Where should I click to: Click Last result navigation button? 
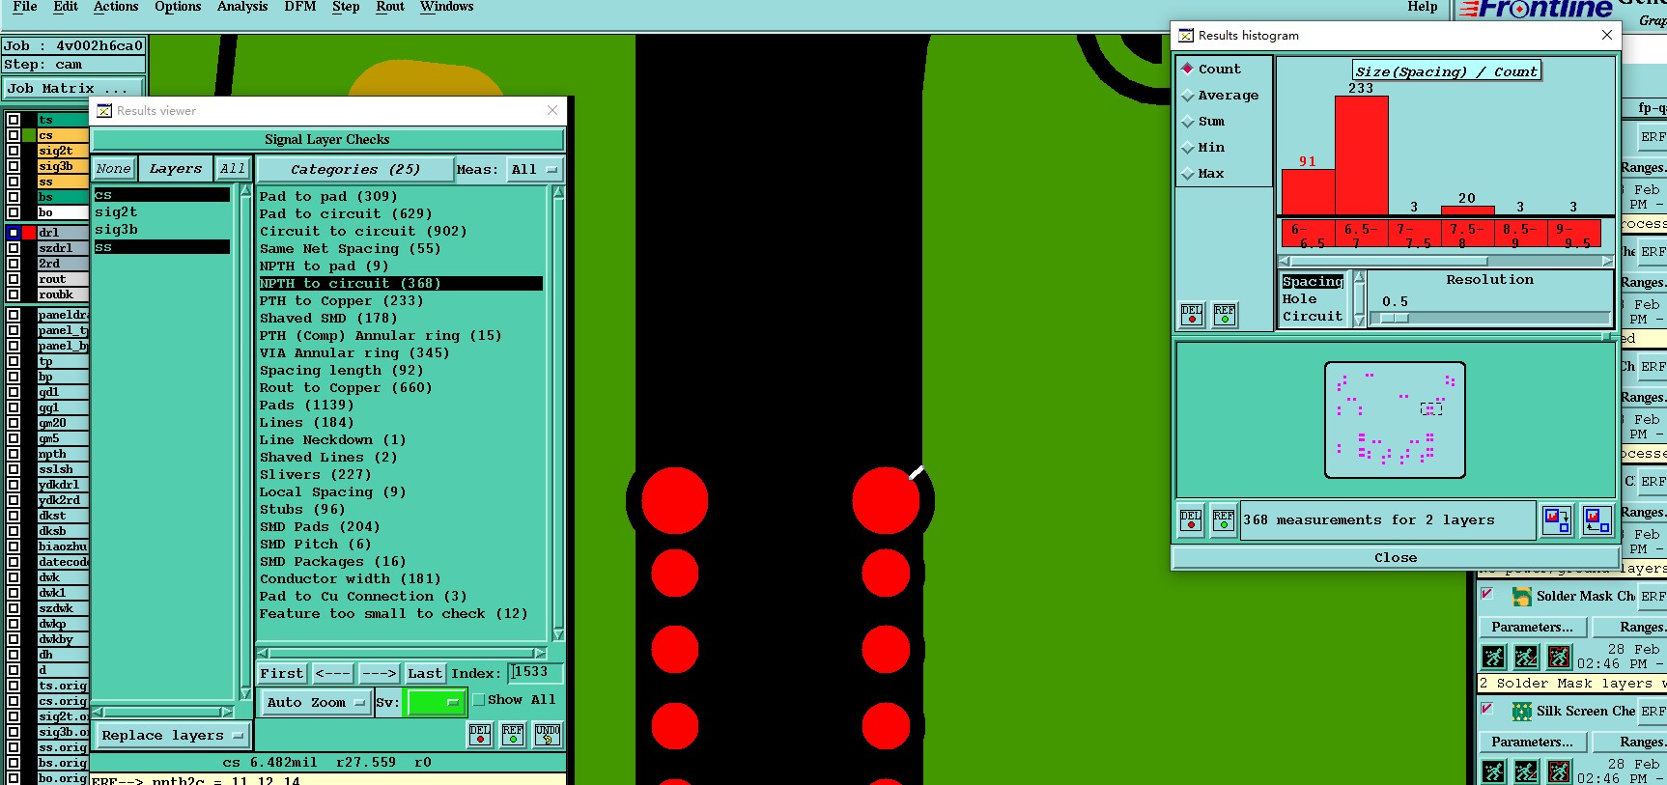(x=425, y=673)
